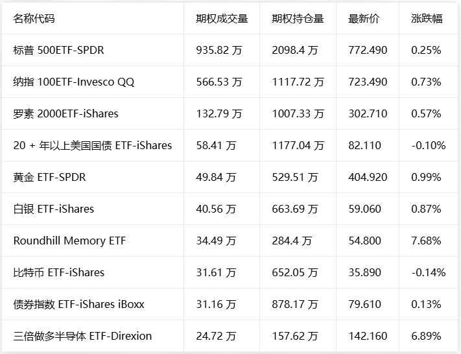Screen dimensions: 461x354
Task: Open the 标普 500ETF-SPDR row
Action: pyautogui.click(x=230, y=50)
